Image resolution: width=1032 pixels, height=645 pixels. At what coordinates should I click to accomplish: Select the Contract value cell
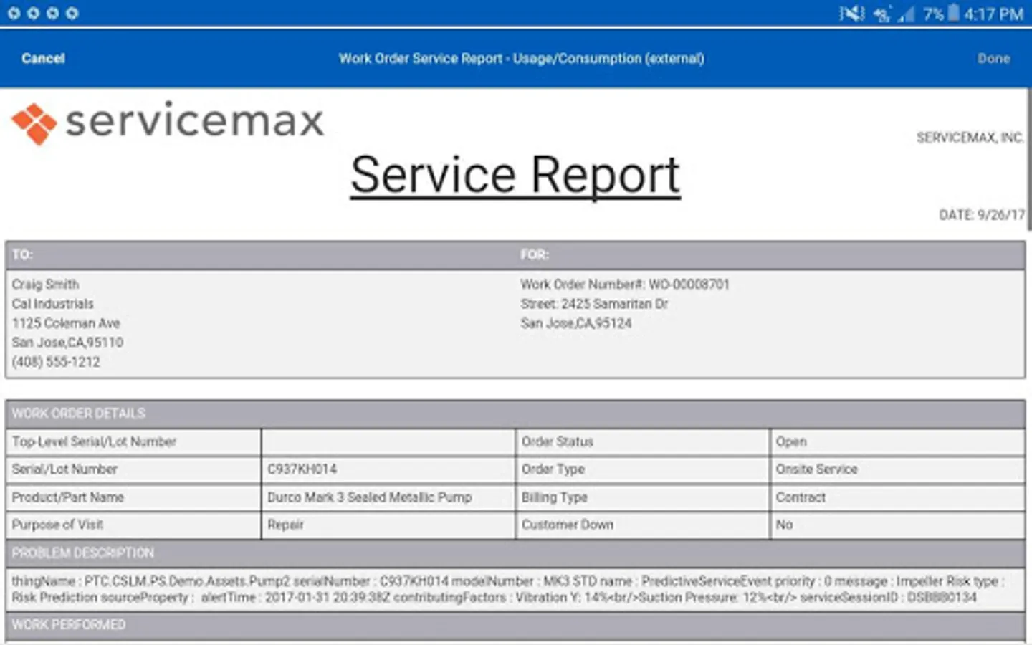[897, 497]
